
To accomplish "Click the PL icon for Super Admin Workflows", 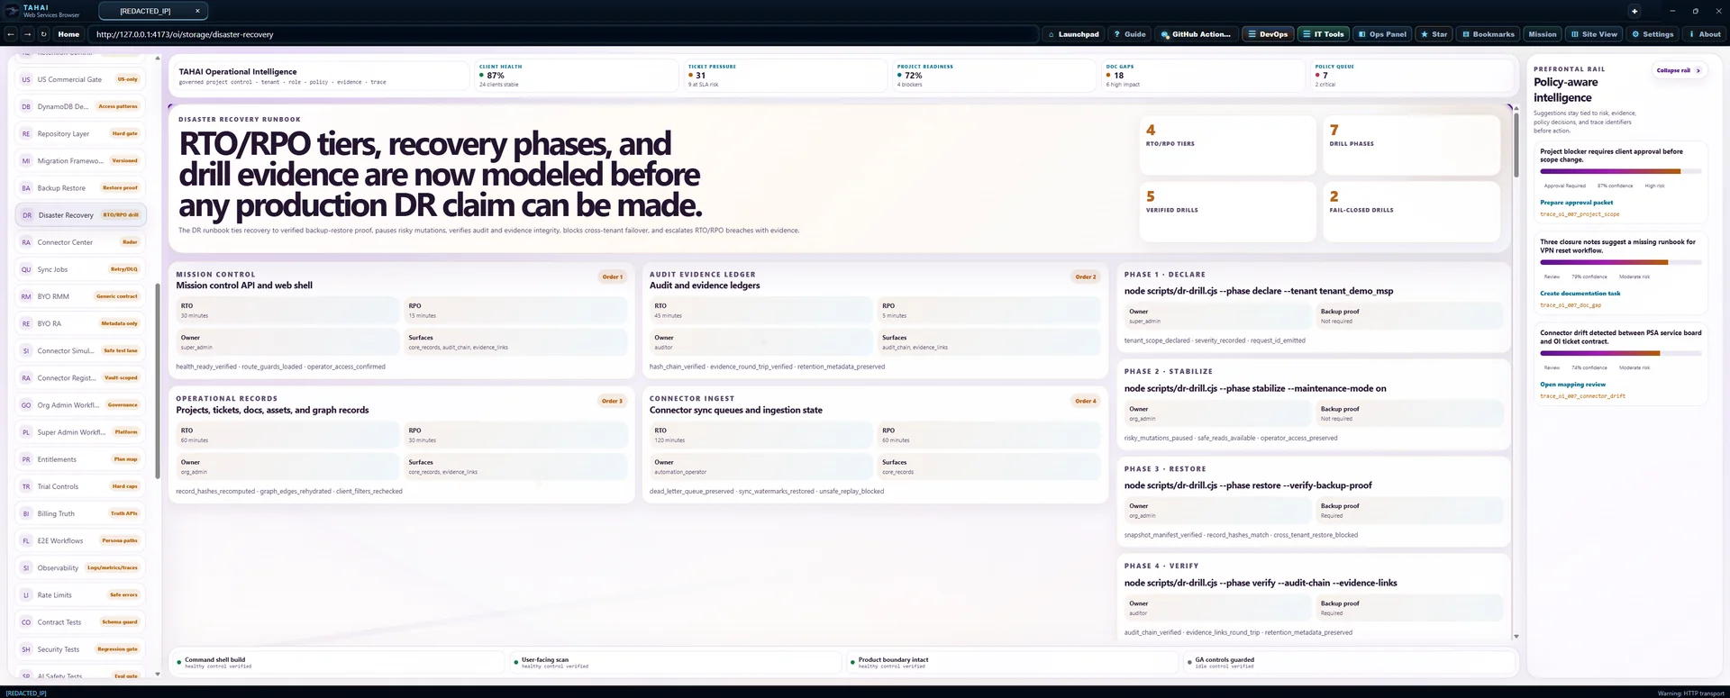I will [26, 432].
